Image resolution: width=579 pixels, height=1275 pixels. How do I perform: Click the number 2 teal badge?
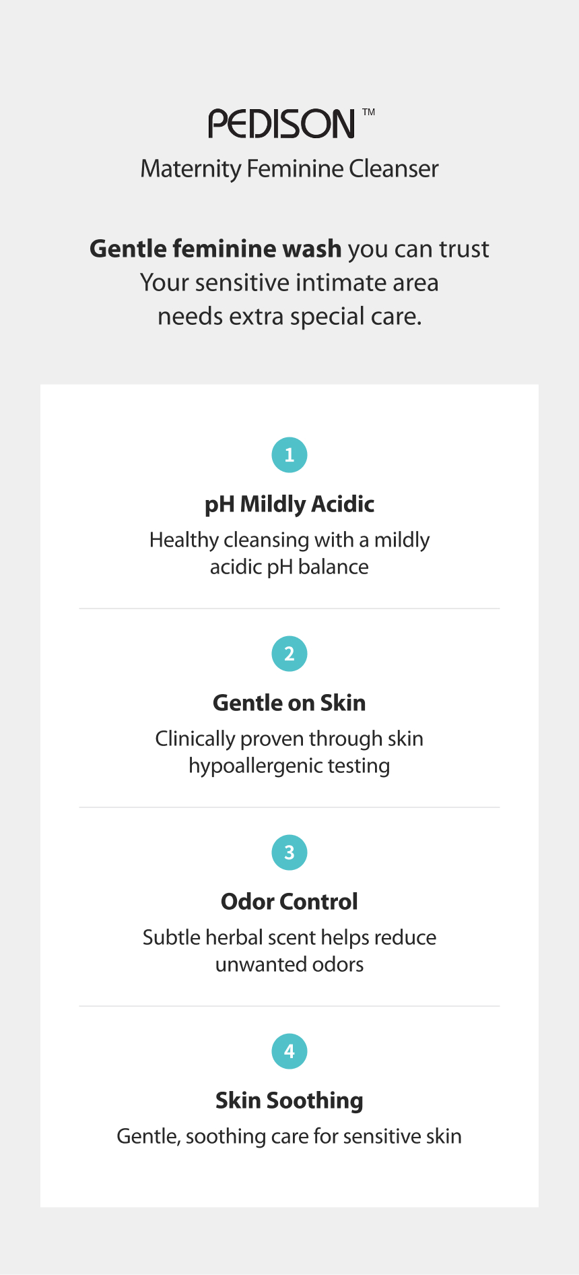tap(289, 654)
